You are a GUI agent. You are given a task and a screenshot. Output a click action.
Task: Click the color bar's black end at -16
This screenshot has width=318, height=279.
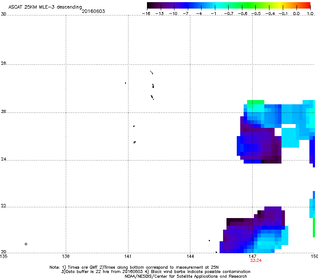pyautogui.click(x=149, y=6)
